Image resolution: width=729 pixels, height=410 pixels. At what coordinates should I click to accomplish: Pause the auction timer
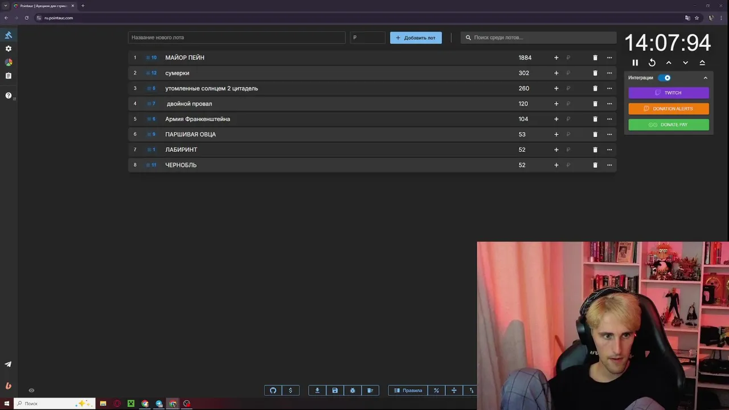[x=636, y=63]
